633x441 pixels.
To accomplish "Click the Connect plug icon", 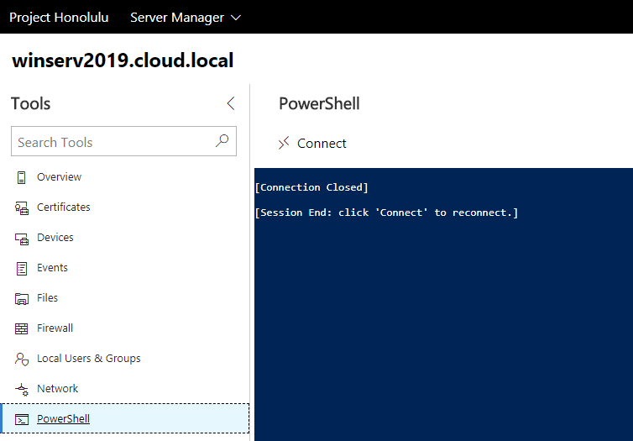I will 284,143.
